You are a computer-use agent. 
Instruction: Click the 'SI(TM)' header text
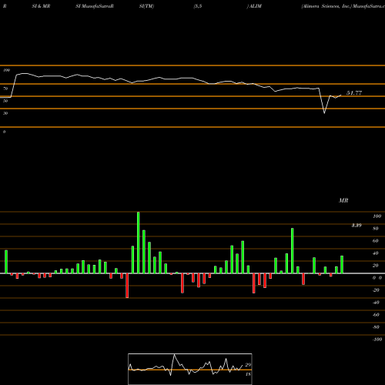pos(146,6)
